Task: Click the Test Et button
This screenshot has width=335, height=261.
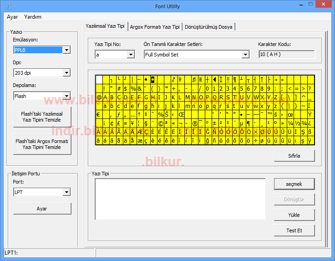Action: click(x=294, y=230)
